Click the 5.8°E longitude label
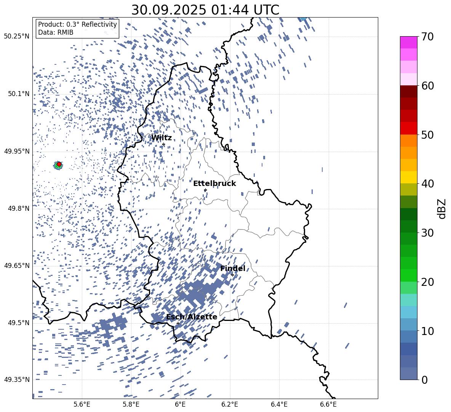Screen dimensions: 451x412 point(131,404)
